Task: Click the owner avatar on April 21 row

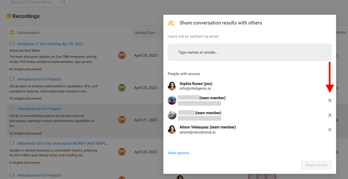Action: 122,120
